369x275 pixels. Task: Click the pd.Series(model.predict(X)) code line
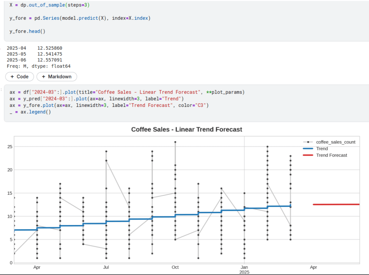pyautogui.click(x=79, y=18)
